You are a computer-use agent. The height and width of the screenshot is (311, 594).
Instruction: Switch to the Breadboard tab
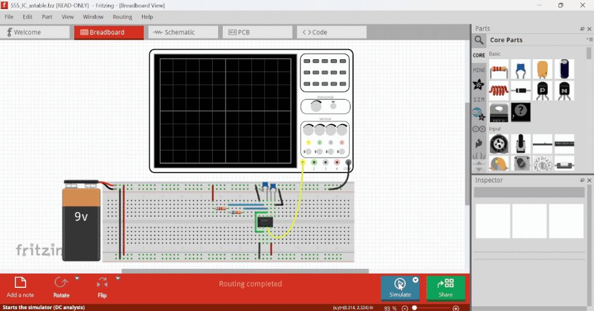[x=109, y=32]
